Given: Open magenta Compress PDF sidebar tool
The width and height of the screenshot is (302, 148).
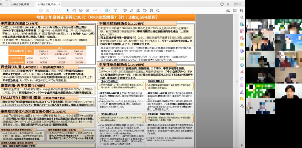Looking at the screenshot, I should (242, 85).
